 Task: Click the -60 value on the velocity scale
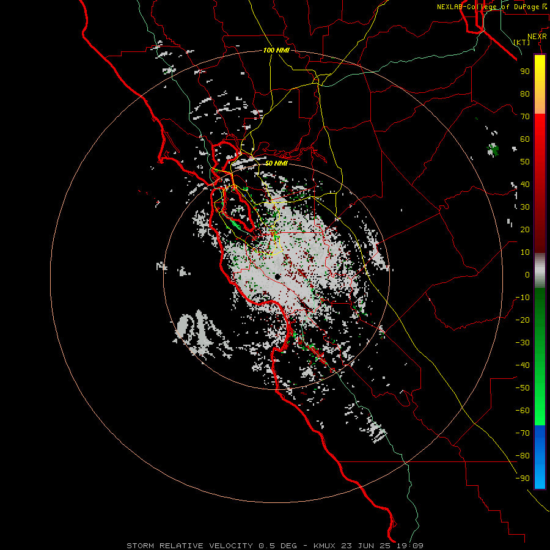(522, 411)
